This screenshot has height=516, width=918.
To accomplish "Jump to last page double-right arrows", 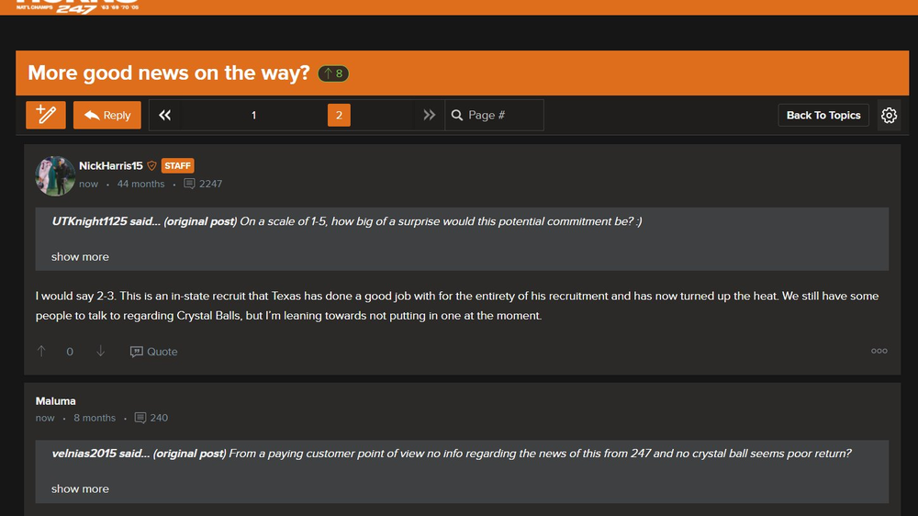I will tap(429, 115).
